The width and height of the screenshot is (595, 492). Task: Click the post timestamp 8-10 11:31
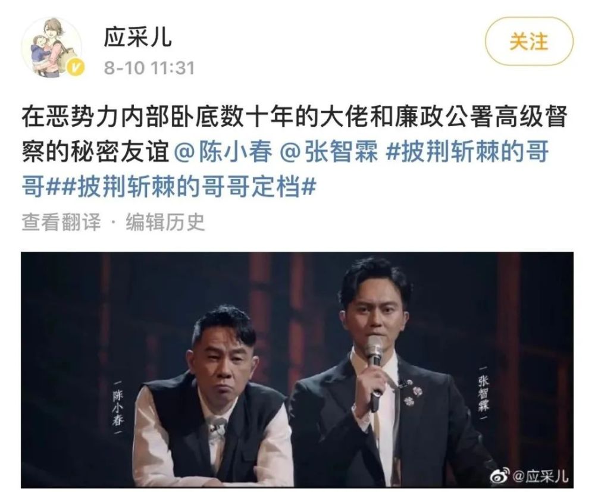click(x=149, y=68)
